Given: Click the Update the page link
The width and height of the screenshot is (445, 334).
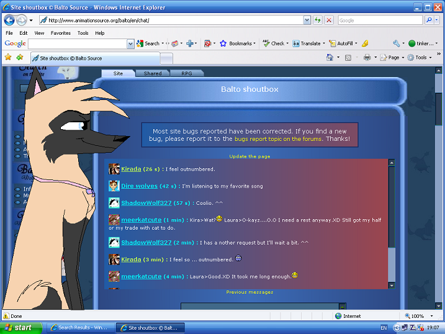Looking at the screenshot, I should [x=249, y=156].
